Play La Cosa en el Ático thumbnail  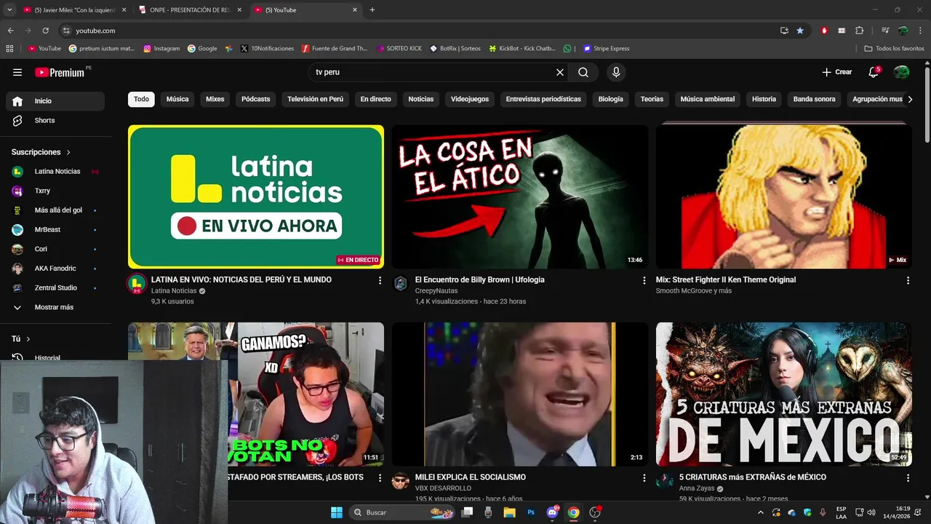(x=519, y=196)
